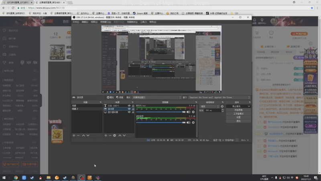Viewport: 321px width, 181px height.
Task: Move the scene up with the up arrow in the scenes panel
Action: [83, 136]
